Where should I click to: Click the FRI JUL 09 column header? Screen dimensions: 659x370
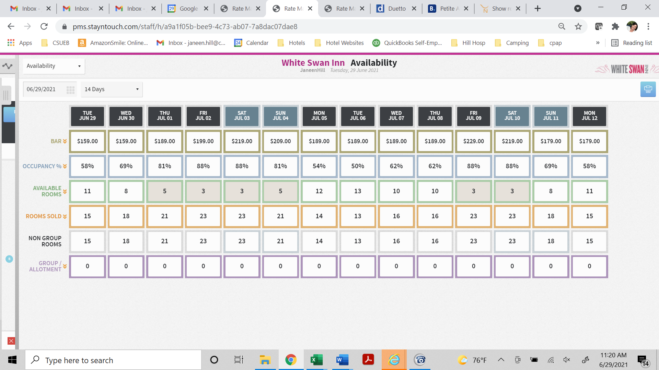click(473, 116)
